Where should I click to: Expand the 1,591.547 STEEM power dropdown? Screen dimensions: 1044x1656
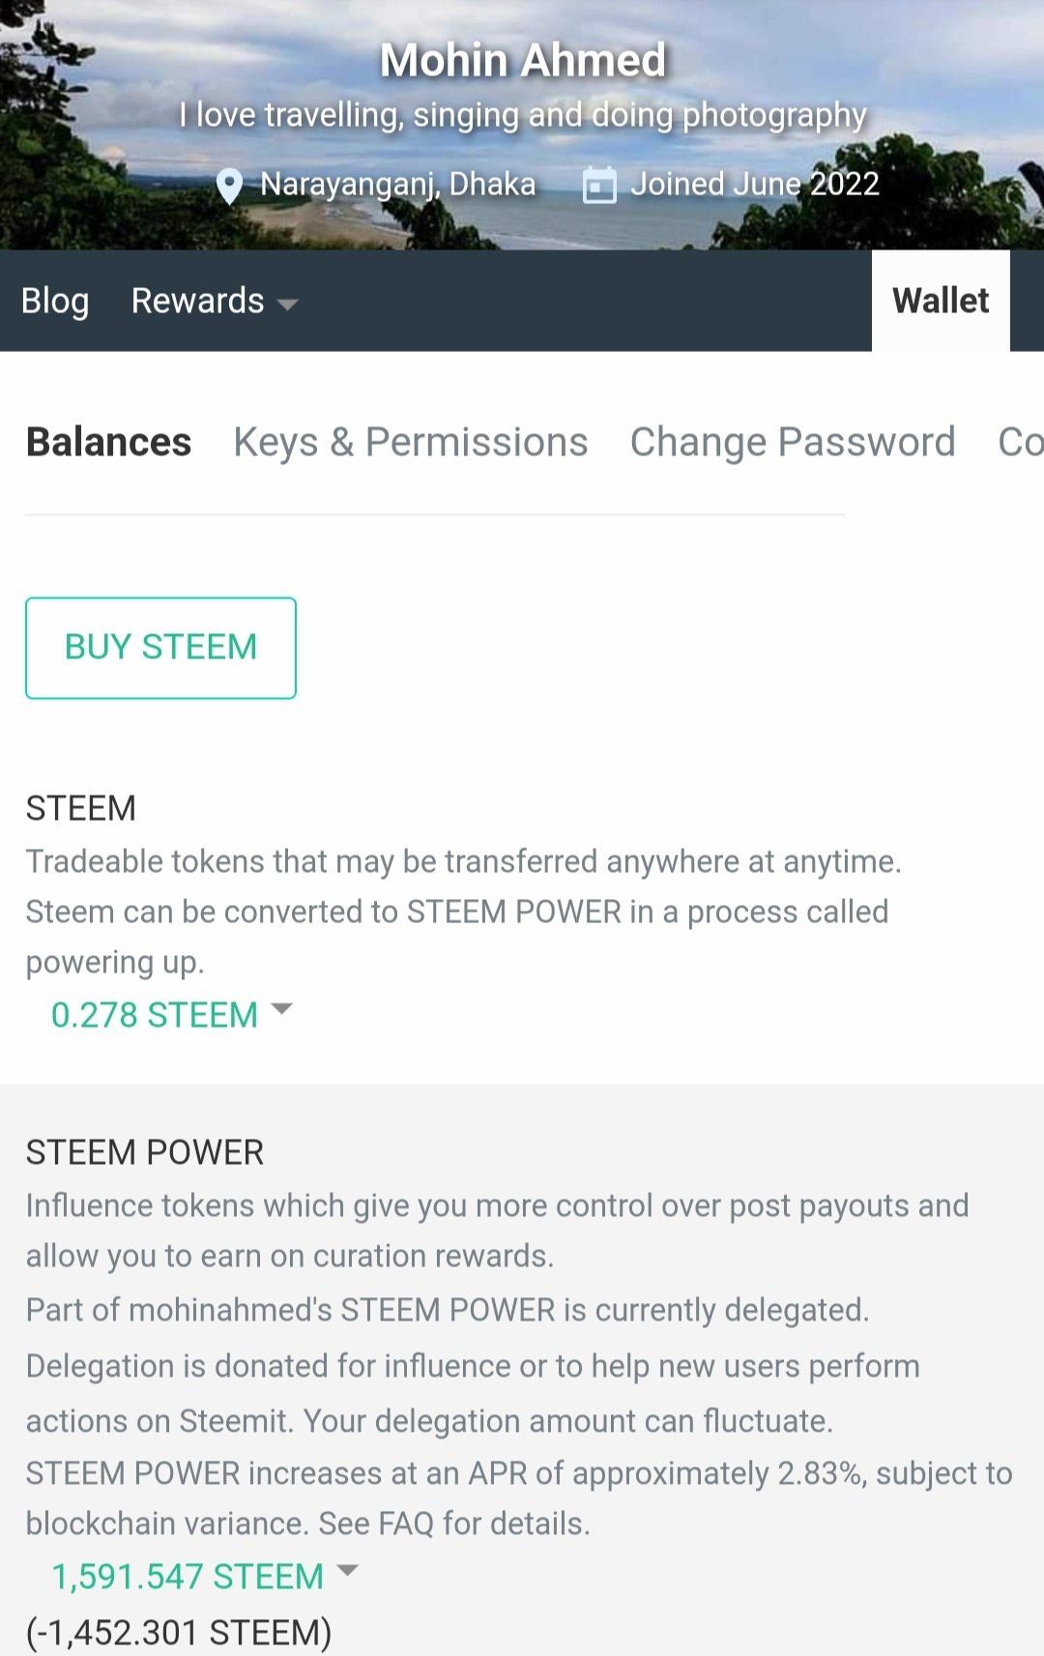pyautogui.click(x=204, y=1576)
